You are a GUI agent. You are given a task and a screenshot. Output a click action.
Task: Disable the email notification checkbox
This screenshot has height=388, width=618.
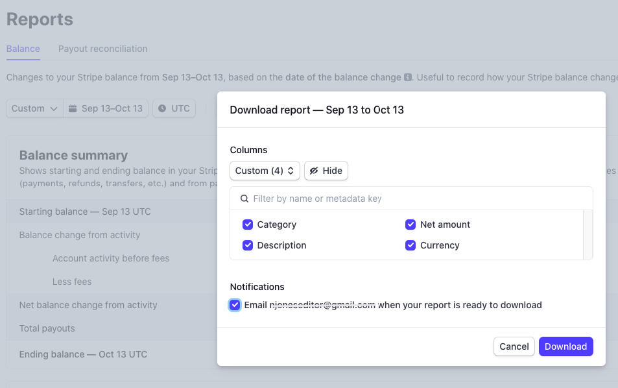click(235, 305)
